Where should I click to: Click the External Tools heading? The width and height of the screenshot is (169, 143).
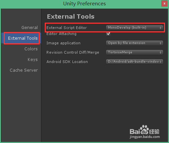[71, 17]
